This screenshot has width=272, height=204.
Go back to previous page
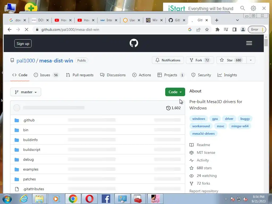10,29
